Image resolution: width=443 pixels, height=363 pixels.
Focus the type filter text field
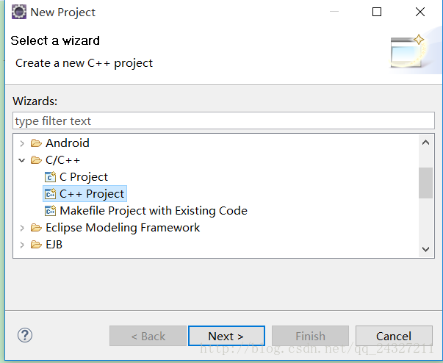(223, 121)
